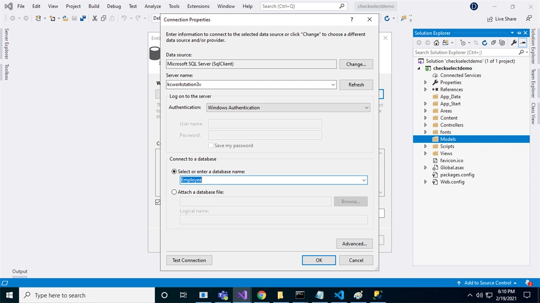Open Google Chrome from the taskbar

262,295
